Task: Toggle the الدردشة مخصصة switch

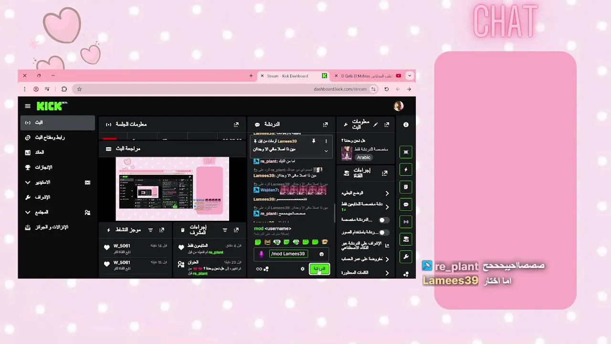Action: (x=384, y=220)
